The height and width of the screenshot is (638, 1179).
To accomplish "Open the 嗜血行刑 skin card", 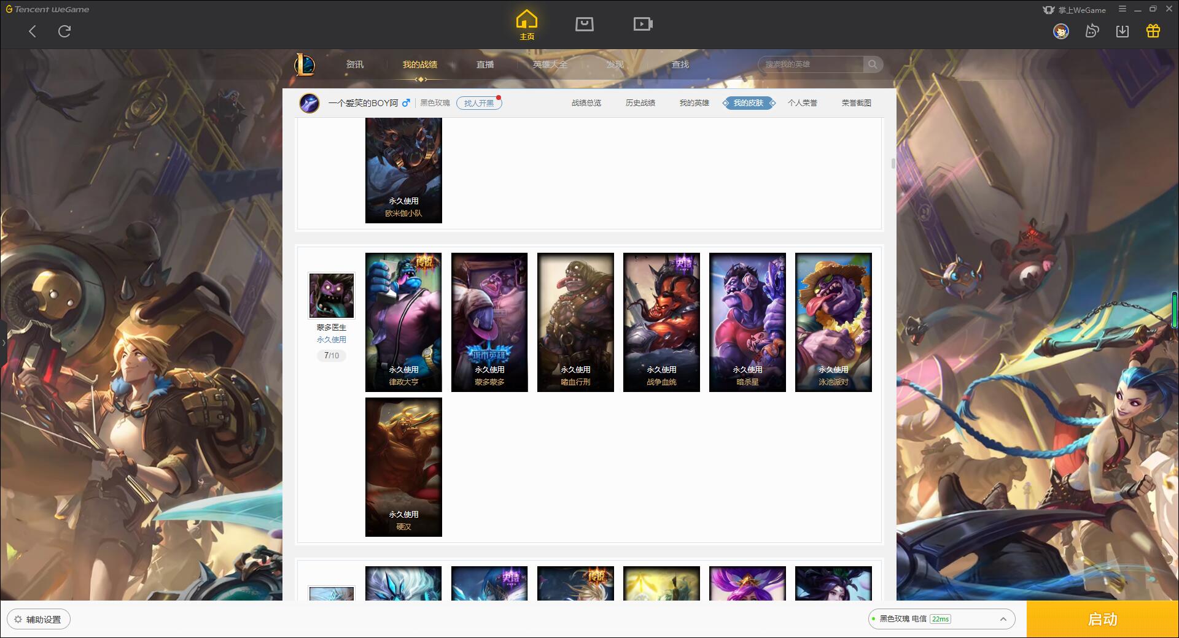I will click(x=575, y=322).
